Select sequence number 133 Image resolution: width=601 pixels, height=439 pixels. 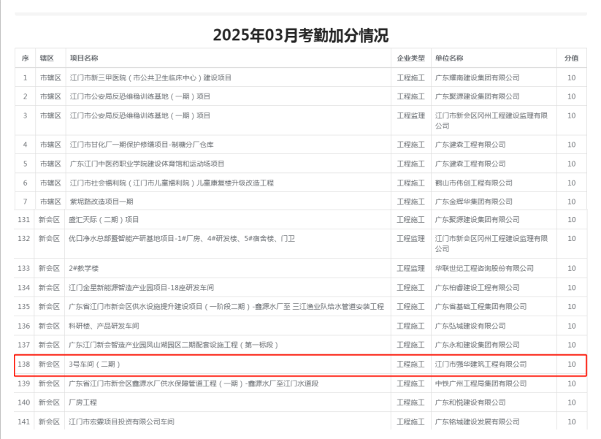click(24, 268)
